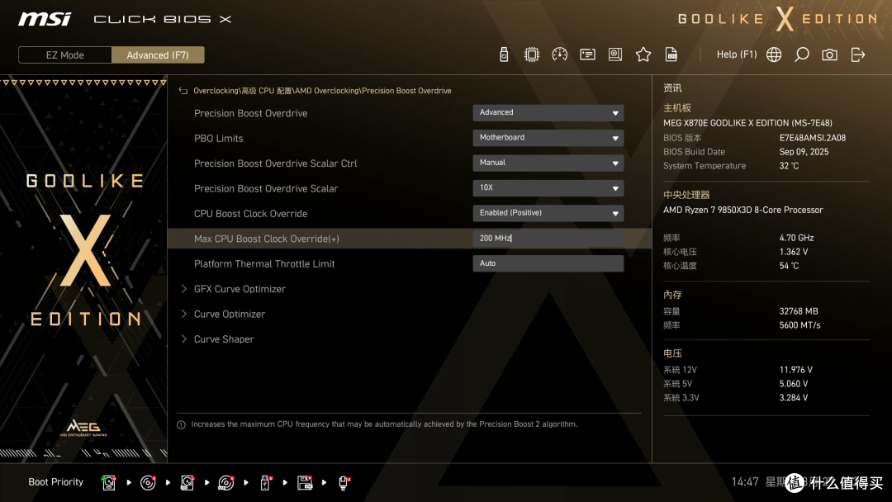Select the PBO Limits row label
892x502 pixels.
click(x=218, y=138)
